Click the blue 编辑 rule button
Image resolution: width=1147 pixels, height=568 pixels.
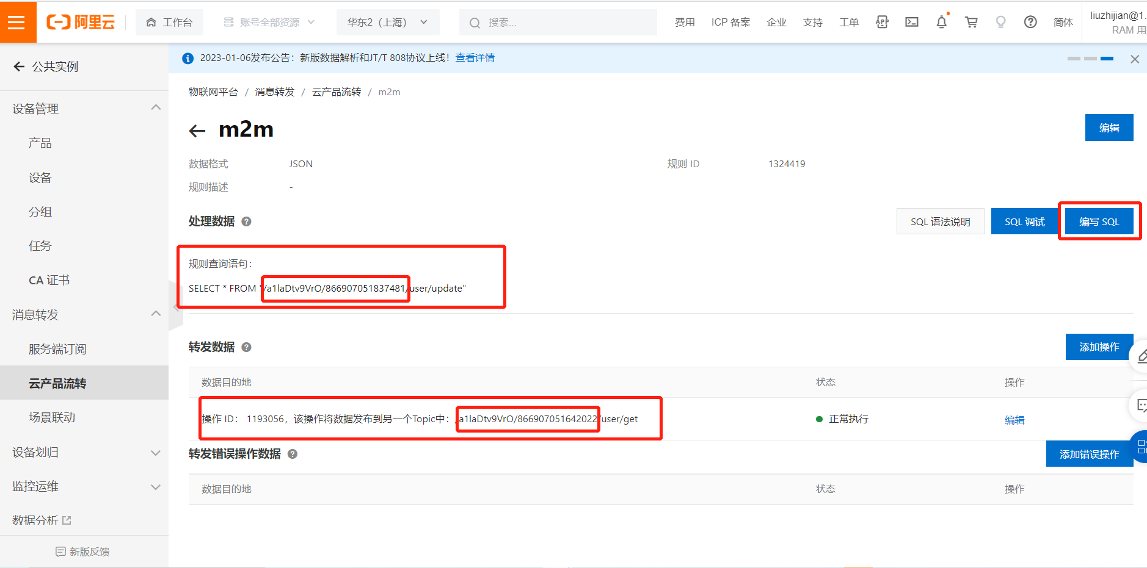[1109, 128]
